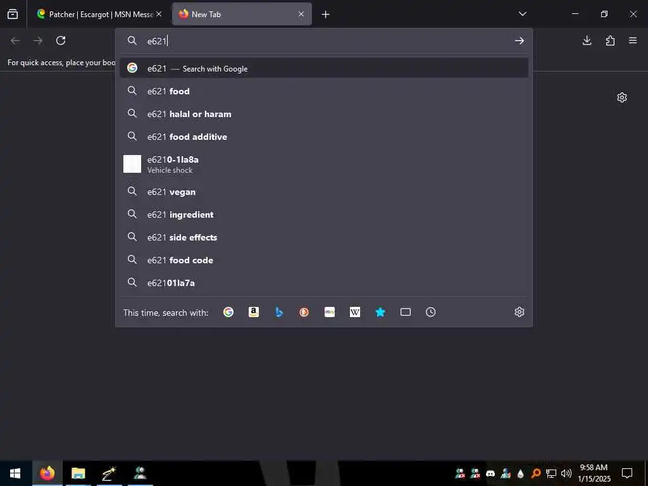Close the New Tab tab
This screenshot has height=486, width=648.
pos(301,14)
